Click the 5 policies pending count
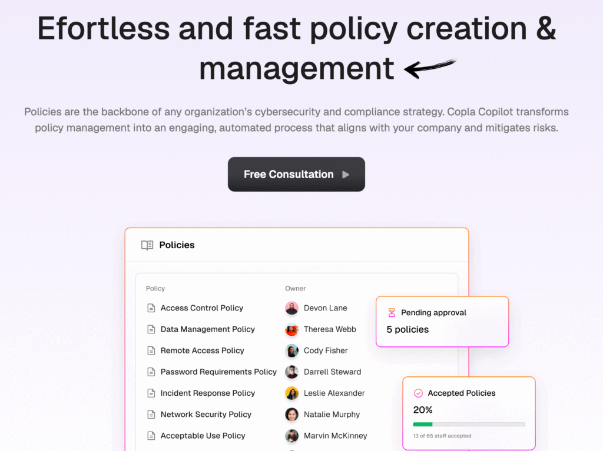 [x=407, y=329]
